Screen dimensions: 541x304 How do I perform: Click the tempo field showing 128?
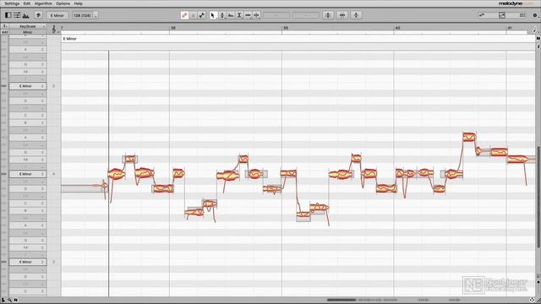click(x=82, y=15)
